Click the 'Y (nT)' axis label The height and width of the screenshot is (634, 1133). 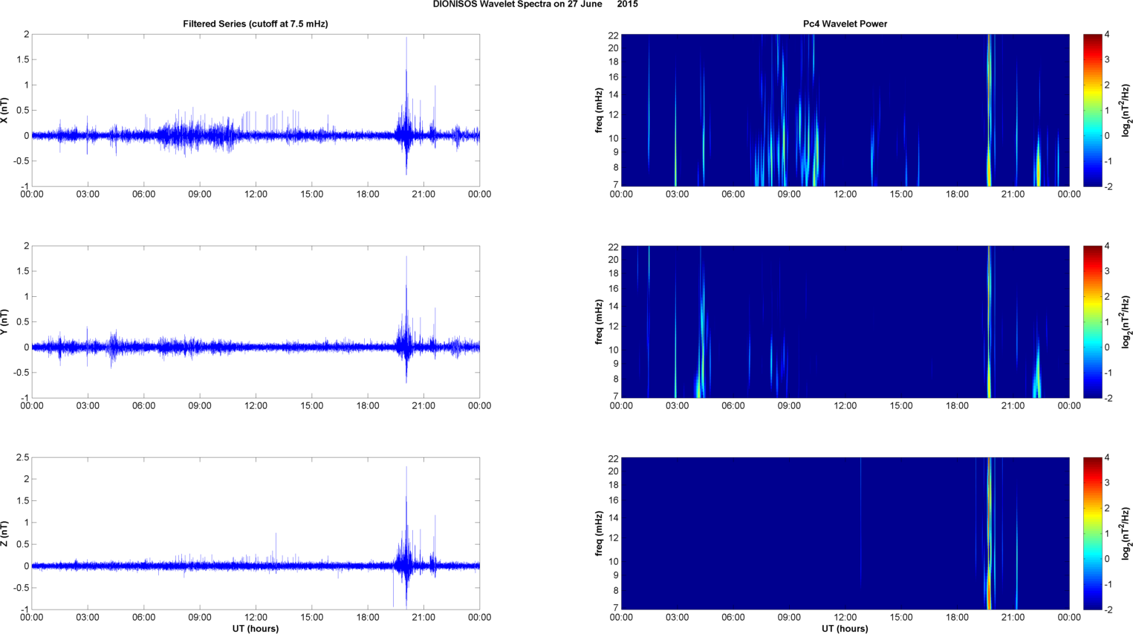5,321
